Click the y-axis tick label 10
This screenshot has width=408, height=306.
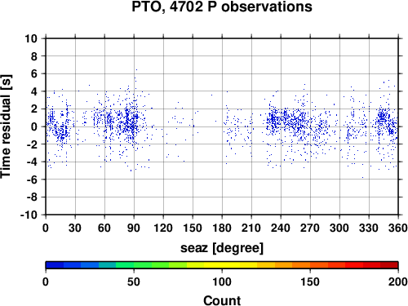click(x=31, y=38)
